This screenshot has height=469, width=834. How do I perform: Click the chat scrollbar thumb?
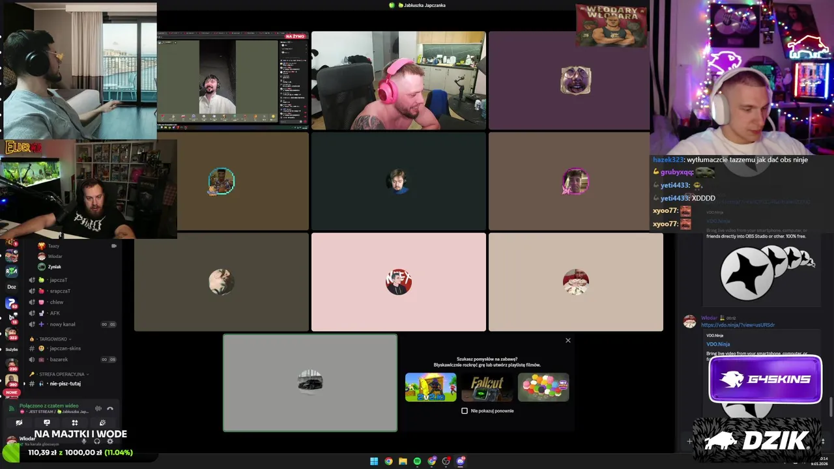[830, 406]
